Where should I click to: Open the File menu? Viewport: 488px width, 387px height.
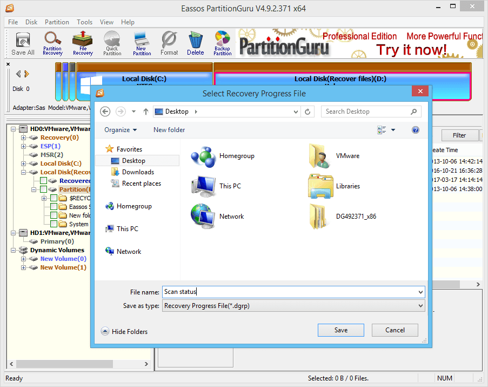point(13,22)
